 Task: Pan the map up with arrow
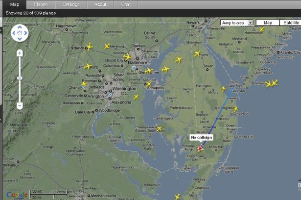[20, 27]
